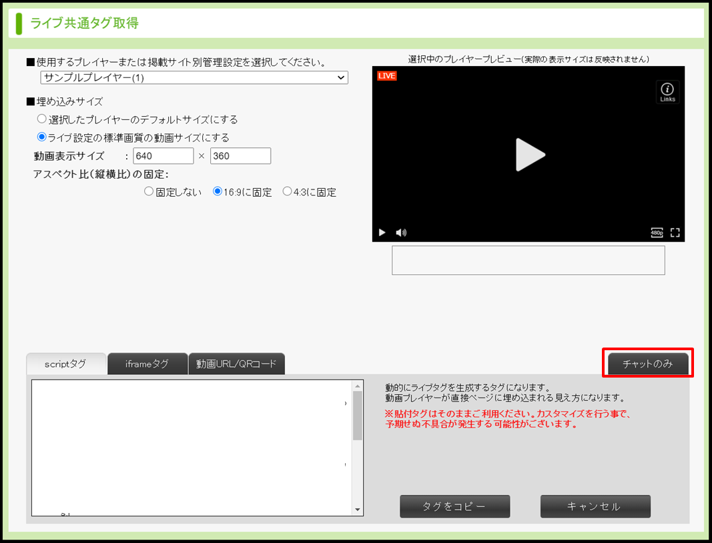
Task: Choose 4:3に固定 aspect ratio option
Action: pyautogui.click(x=287, y=191)
